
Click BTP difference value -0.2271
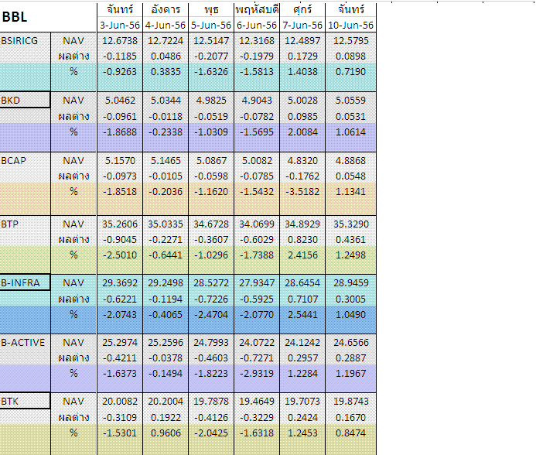(166, 239)
